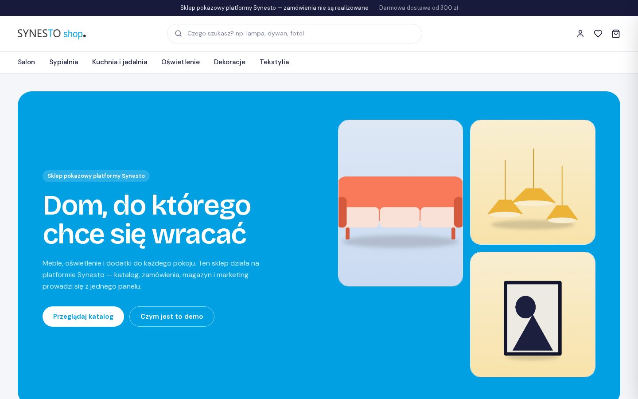Open the Oświetlenie category
The height and width of the screenshot is (399, 638).
(180, 62)
